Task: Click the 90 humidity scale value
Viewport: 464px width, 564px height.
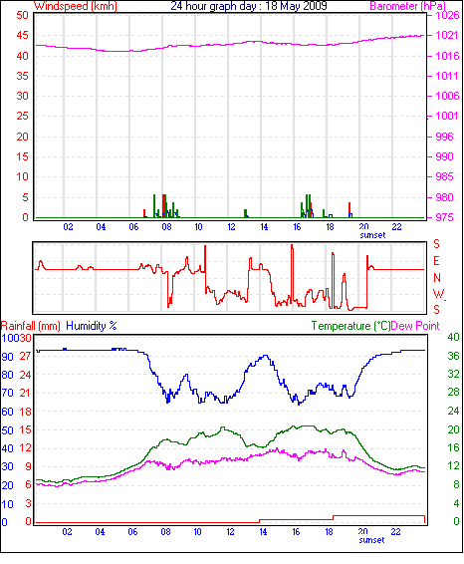Action: pyautogui.click(x=8, y=357)
